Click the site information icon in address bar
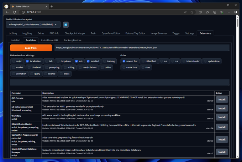 (x=23, y=12)
